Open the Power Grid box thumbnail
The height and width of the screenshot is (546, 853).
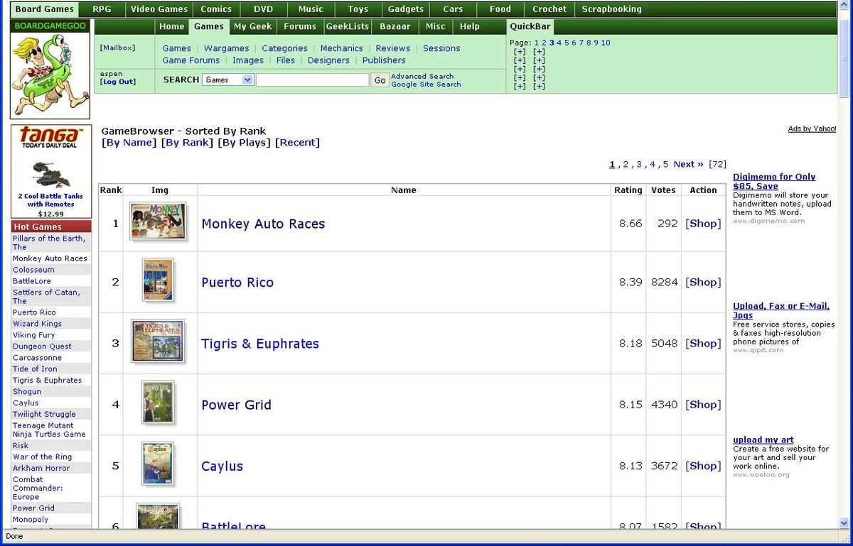158,403
